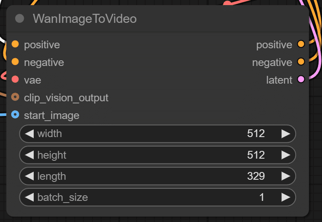This screenshot has height=222, width=322.
Task: Click the positive output socket dot
Action: (301, 44)
